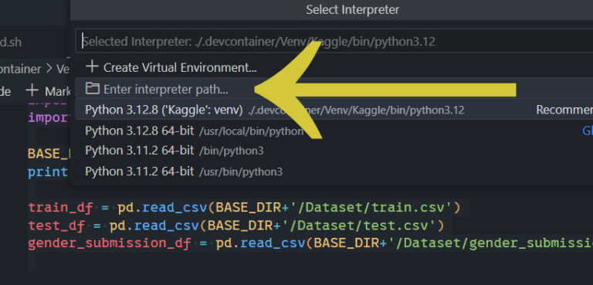The width and height of the screenshot is (593, 285).
Task: Select Python 3.12.8 Kaggle venv interpreter
Action: point(332,110)
